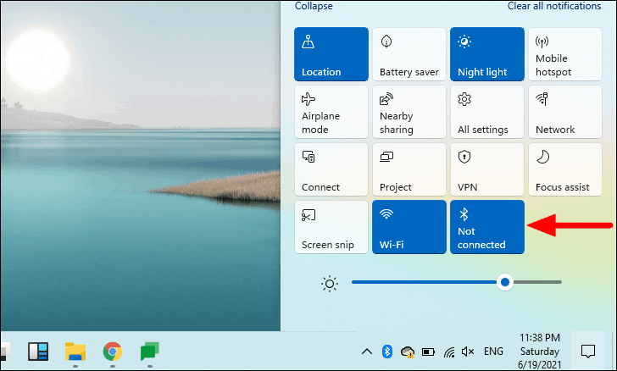Adjust the brightness slider handle

pos(505,282)
